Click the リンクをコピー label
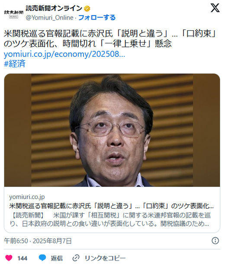 (x=105, y=258)
